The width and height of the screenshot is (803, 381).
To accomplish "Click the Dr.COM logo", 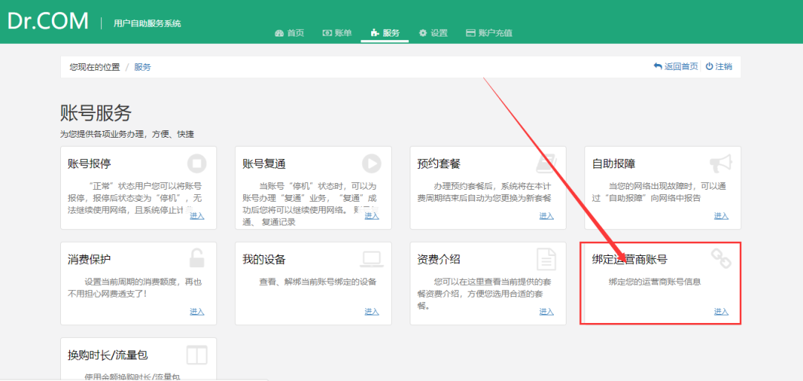I will pos(48,21).
